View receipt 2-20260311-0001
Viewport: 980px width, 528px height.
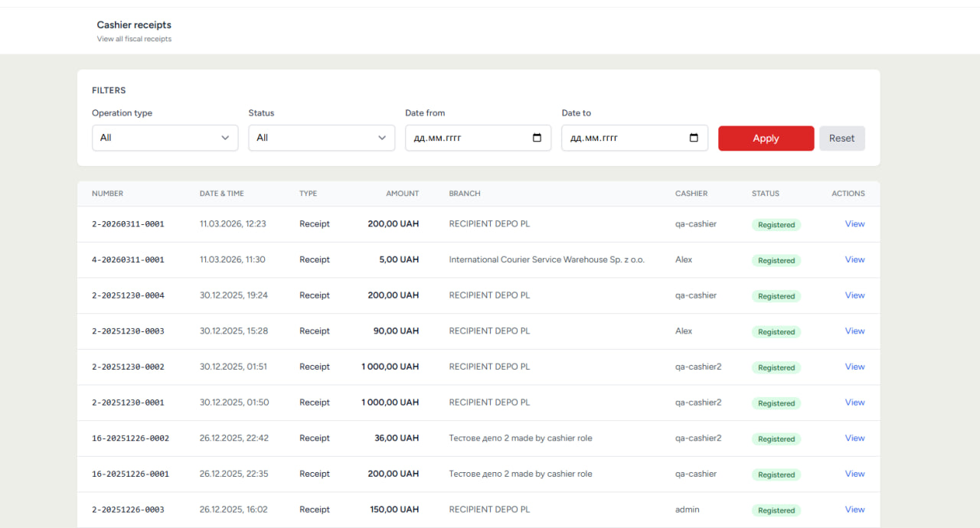click(x=854, y=224)
